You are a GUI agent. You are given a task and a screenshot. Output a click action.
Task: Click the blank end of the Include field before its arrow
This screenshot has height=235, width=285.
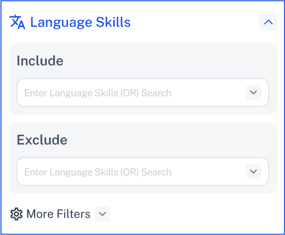(209, 93)
